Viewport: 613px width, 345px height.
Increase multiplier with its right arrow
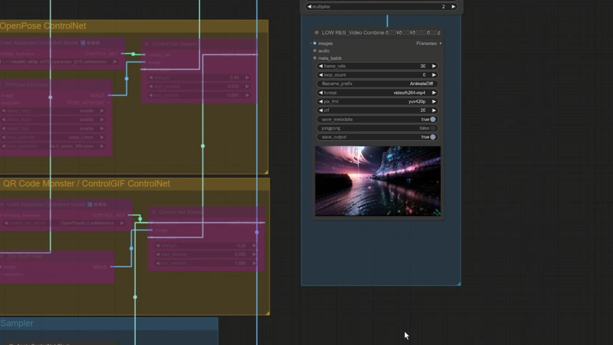453,7
